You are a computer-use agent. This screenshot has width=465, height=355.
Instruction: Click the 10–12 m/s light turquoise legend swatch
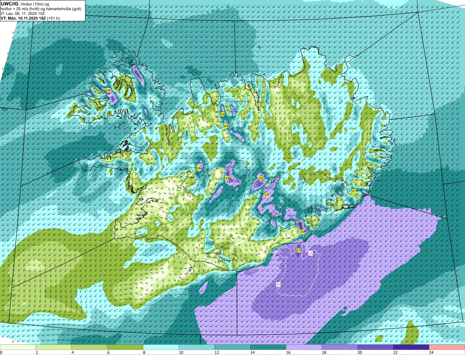tap(197, 347)
